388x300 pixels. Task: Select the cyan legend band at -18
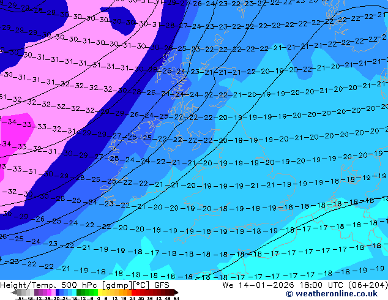(74, 292)
